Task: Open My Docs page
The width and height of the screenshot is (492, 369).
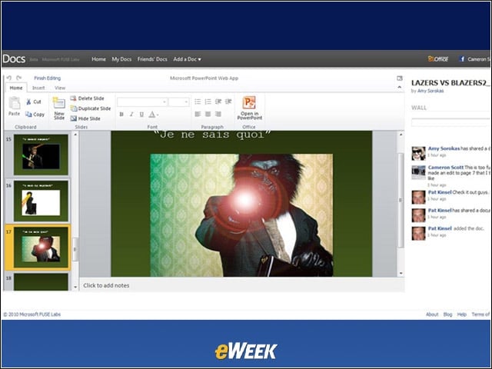Action: [121, 59]
